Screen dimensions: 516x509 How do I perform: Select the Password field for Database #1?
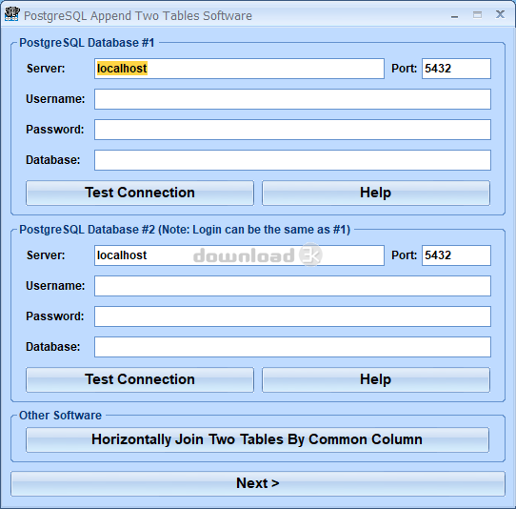tap(292, 130)
